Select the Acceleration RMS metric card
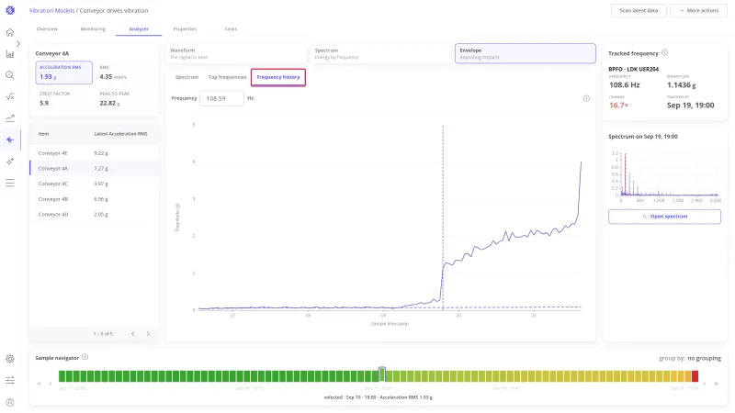The width and height of the screenshot is (735, 413). [63, 73]
